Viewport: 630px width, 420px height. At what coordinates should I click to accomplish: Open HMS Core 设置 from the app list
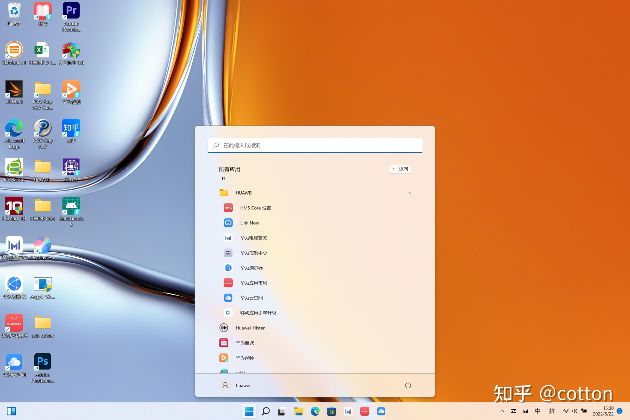[255, 208]
